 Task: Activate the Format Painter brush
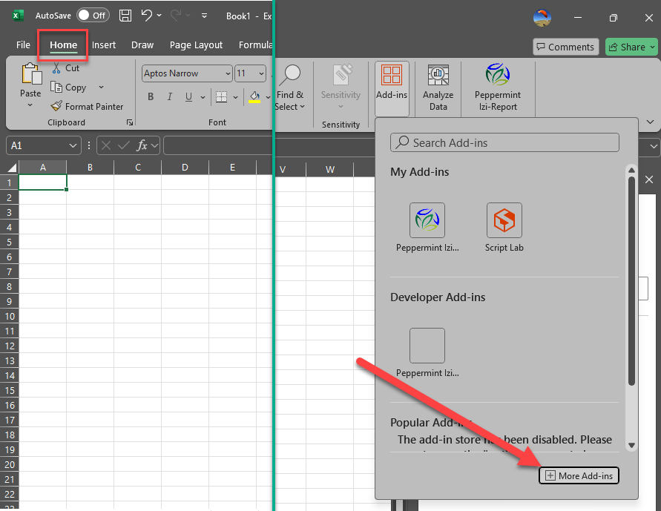(x=56, y=106)
